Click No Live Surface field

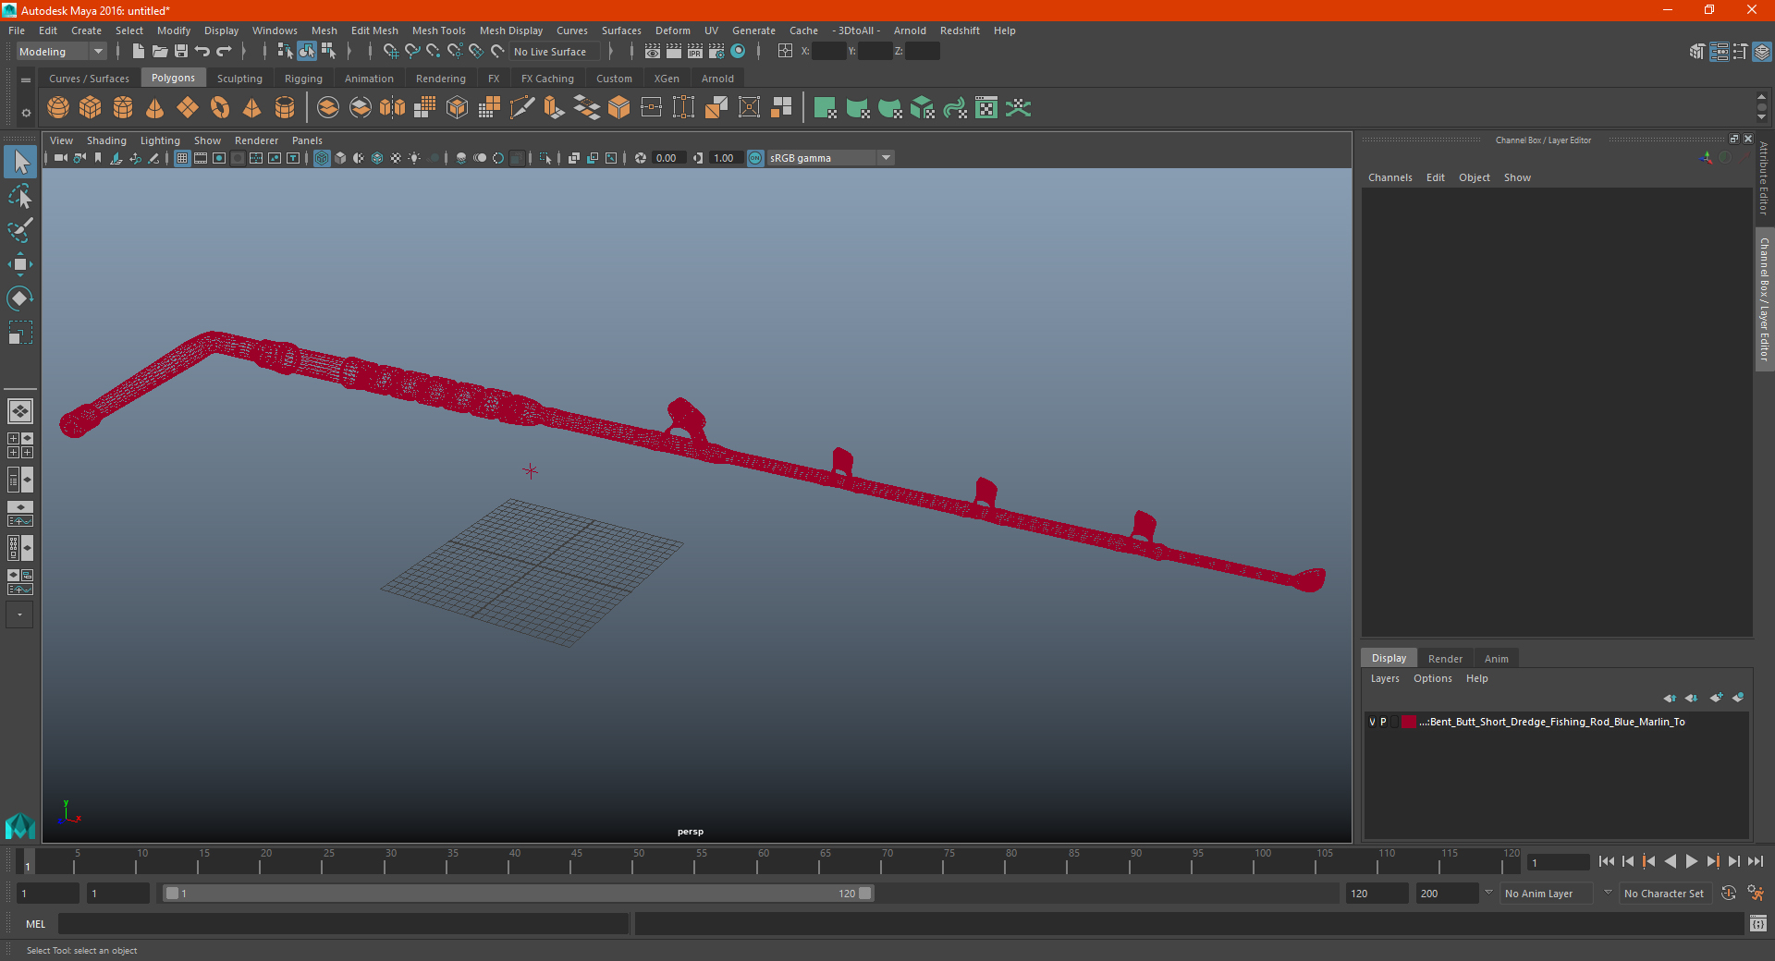[x=555, y=52]
